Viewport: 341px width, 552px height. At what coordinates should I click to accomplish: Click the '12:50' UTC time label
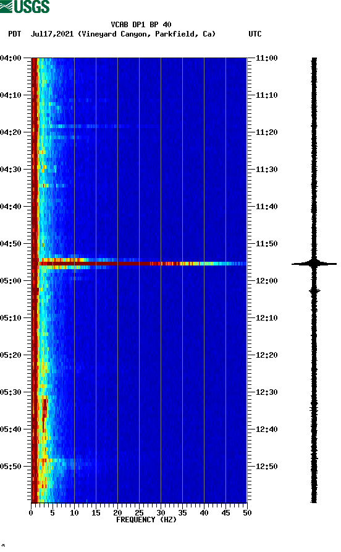(x=267, y=467)
